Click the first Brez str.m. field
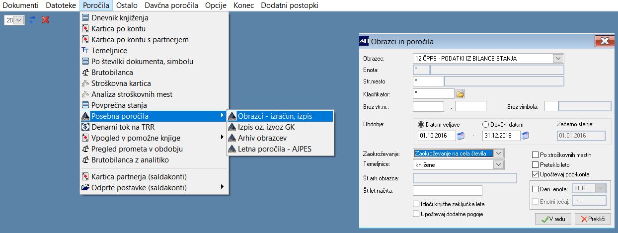 click(428, 106)
